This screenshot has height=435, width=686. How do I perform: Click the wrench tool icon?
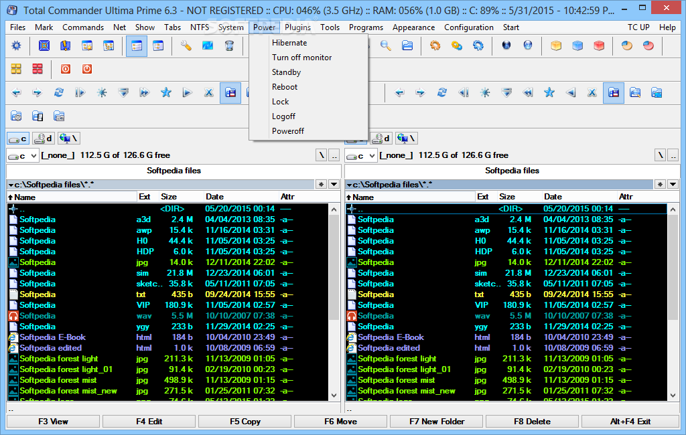(x=186, y=46)
